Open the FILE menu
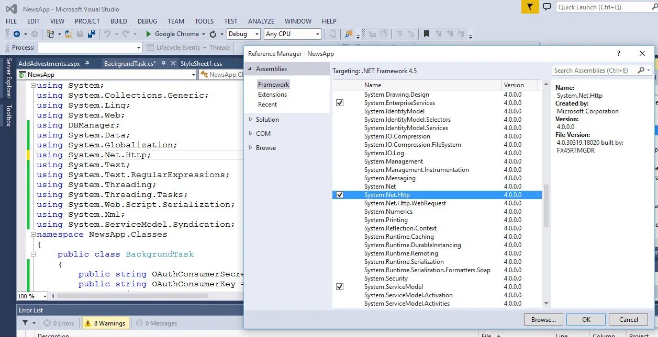The width and height of the screenshot is (658, 337). tap(11, 21)
